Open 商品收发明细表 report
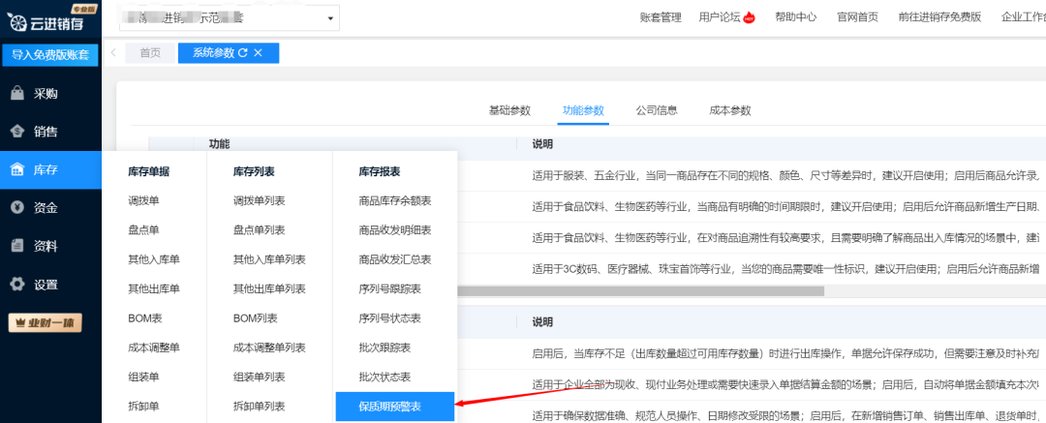Image resolution: width=1046 pixels, height=423 pixels. click(395, 230)
